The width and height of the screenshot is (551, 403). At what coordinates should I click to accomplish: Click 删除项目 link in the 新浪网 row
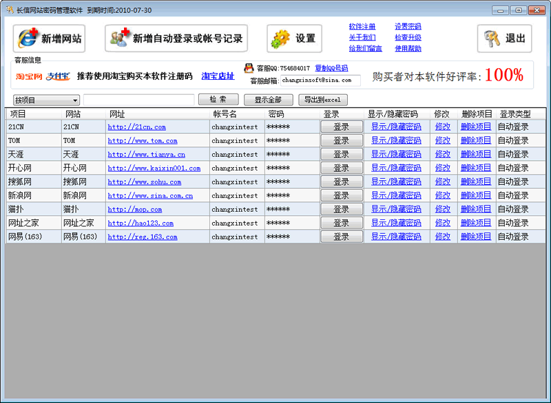[x=476, y=195]
